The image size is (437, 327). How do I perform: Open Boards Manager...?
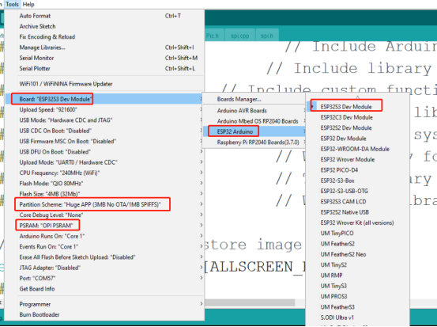coord(254,99)
